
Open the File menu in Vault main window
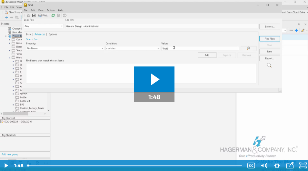pyautogui.click(x=6, y=7)
